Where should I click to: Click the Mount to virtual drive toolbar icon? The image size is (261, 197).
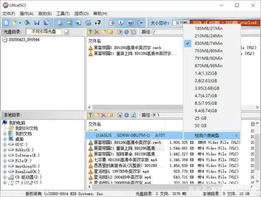88,23
